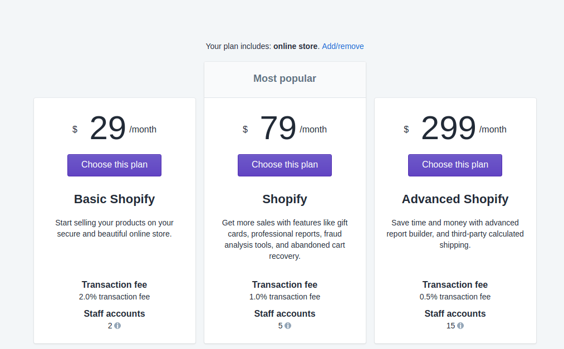Click the '79' price figure
The image size is (564, 349).
tap(278, 128)
